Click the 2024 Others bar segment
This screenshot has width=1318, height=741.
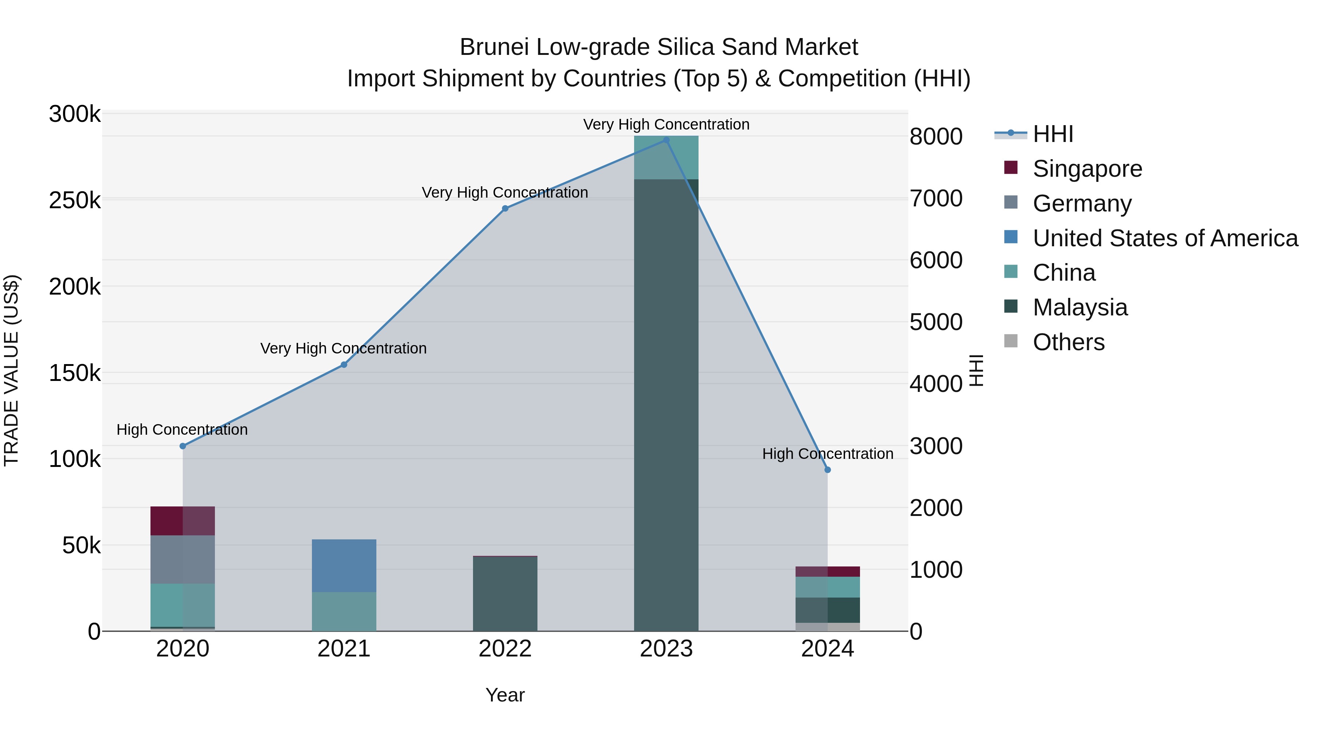tap(827, 627)
